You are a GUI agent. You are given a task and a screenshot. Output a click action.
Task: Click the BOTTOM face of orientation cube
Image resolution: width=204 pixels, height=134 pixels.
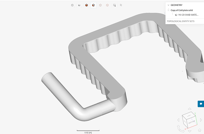pos(192,122)
